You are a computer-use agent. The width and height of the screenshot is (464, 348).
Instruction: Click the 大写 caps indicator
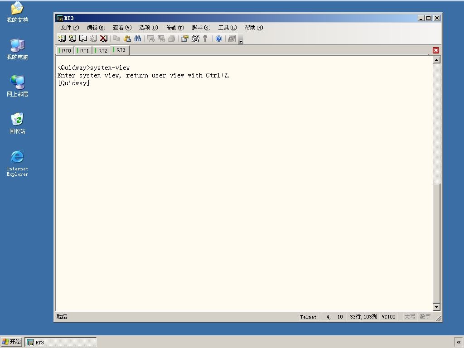pyautogui.click(x=410, y=317)
